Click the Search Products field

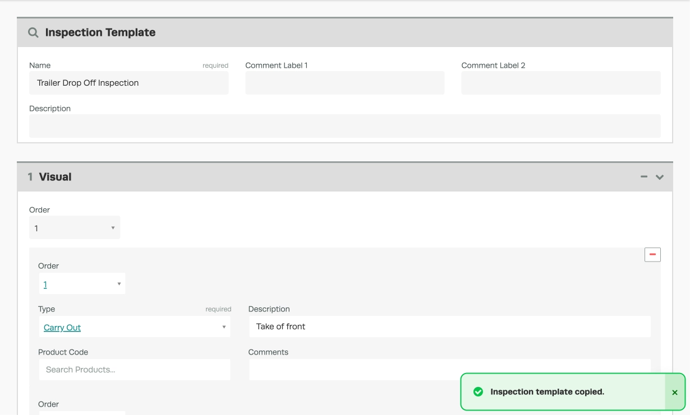[135, 370]
